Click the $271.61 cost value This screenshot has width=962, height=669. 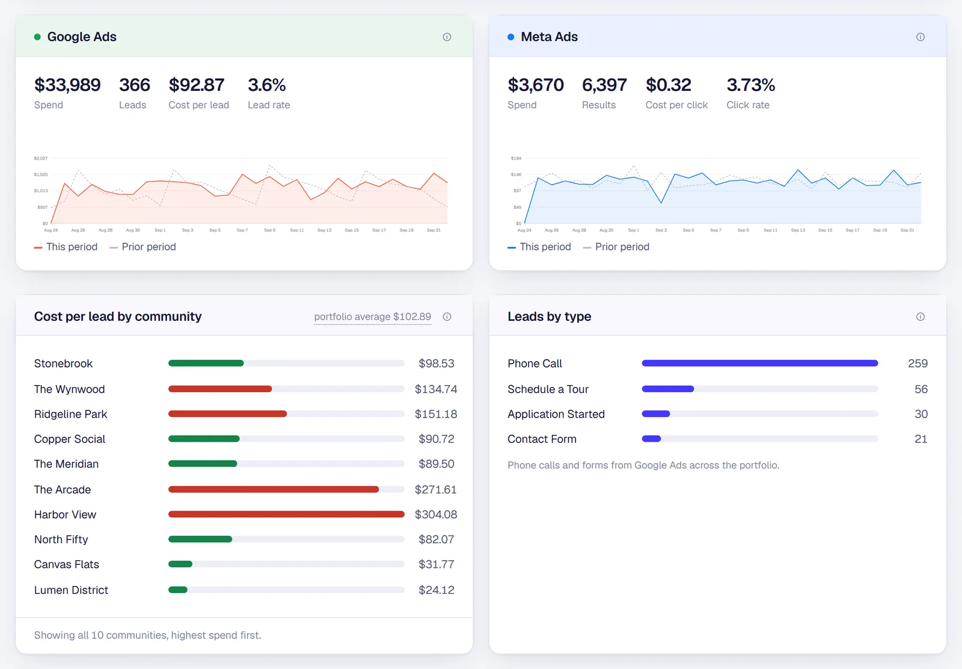pyautogui.click(x=436, y=490)
